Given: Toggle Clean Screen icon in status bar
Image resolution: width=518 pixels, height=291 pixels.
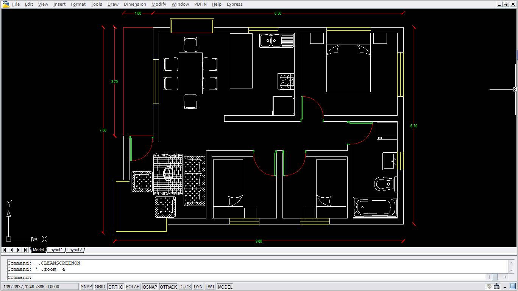Looking at the screenshot, I should tap(513, 287).
